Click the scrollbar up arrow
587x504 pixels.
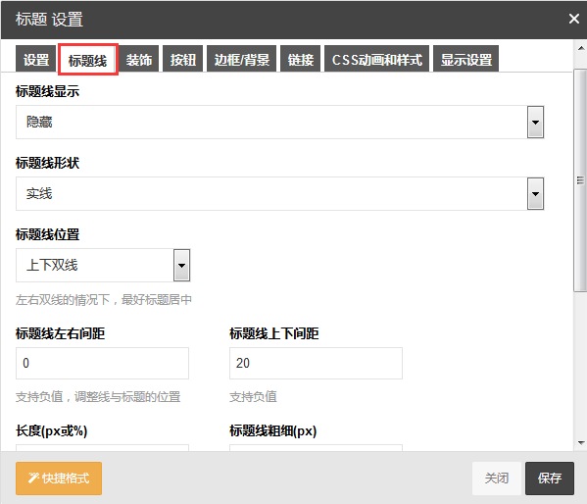pyautogui.click(x=581, y=48)
